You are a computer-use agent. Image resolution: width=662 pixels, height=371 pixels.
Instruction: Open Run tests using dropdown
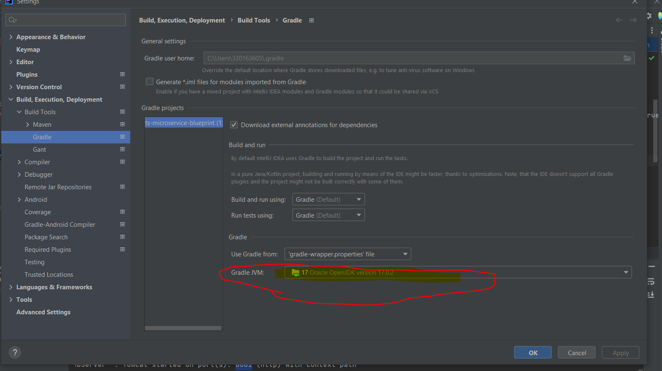328,216
